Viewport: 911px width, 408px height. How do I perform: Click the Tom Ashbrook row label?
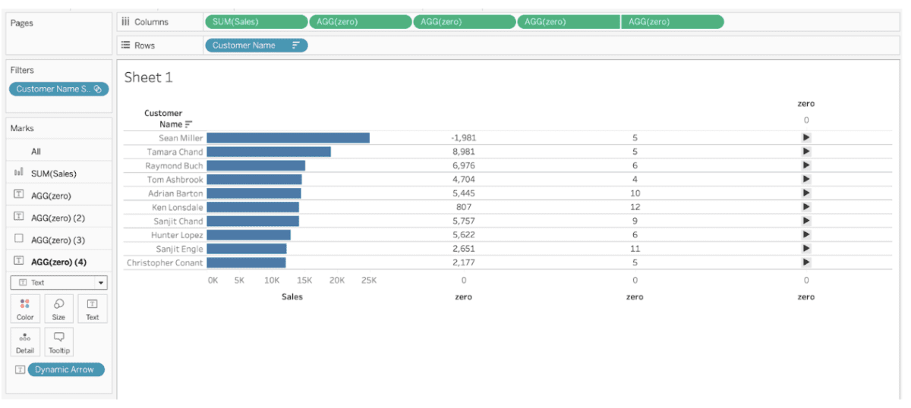(175, 180)
